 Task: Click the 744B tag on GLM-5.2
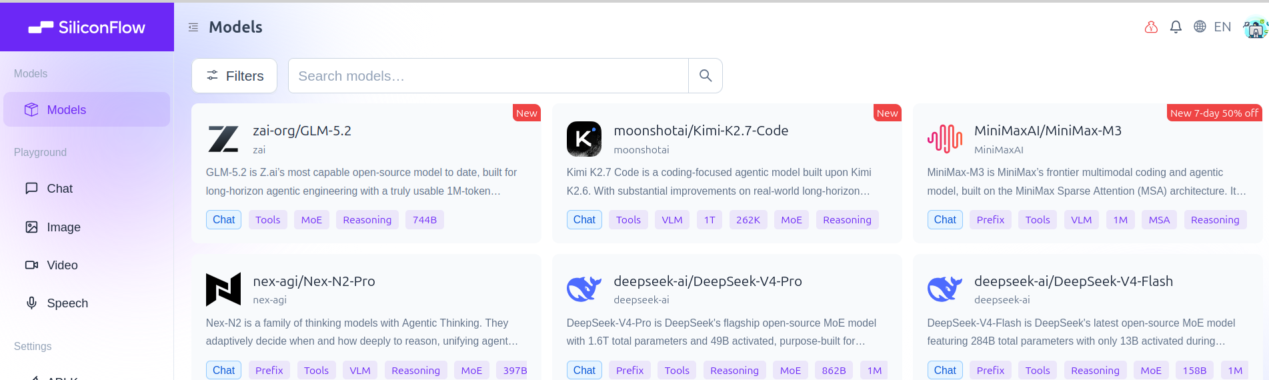425,220
